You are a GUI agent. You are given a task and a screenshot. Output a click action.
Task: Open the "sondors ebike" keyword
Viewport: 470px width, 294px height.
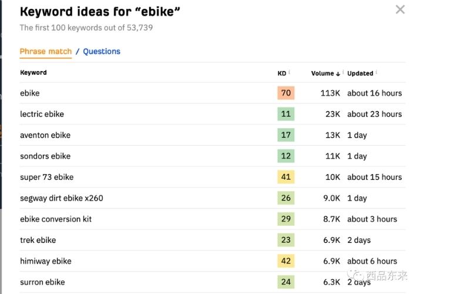[45, 156]
